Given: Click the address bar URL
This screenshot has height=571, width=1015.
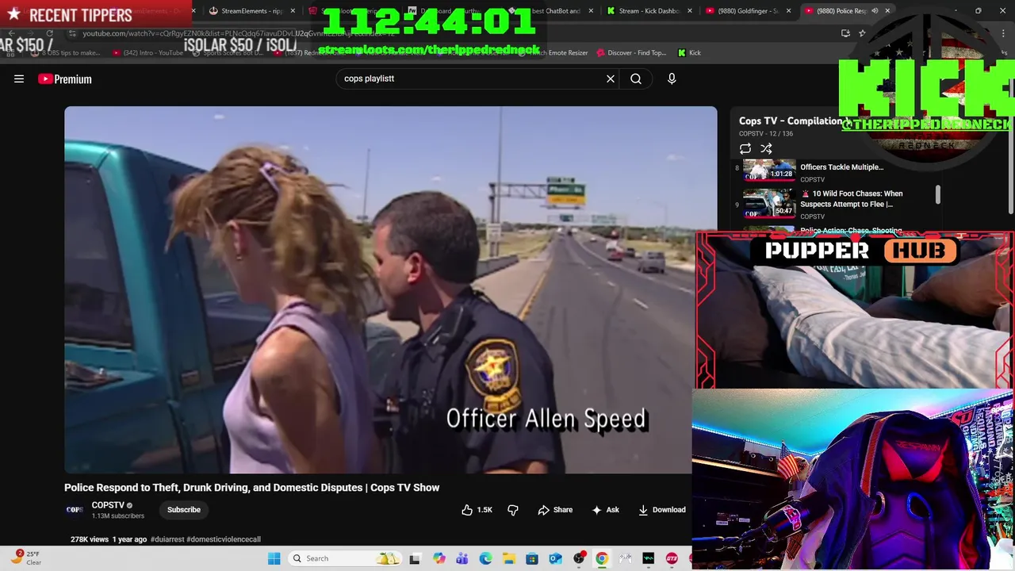Looking at the screenshot, I should click(238, 33).
